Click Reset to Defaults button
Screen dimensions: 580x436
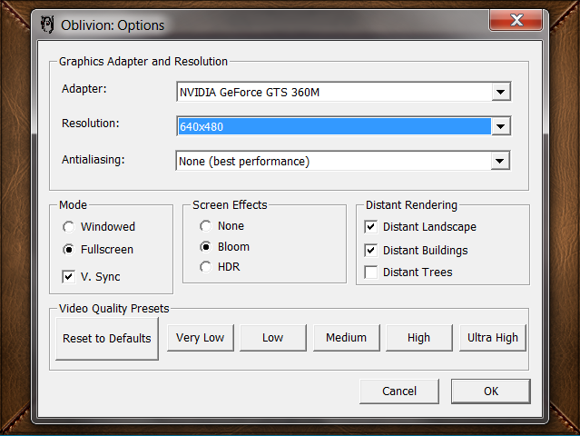(107, 338)
